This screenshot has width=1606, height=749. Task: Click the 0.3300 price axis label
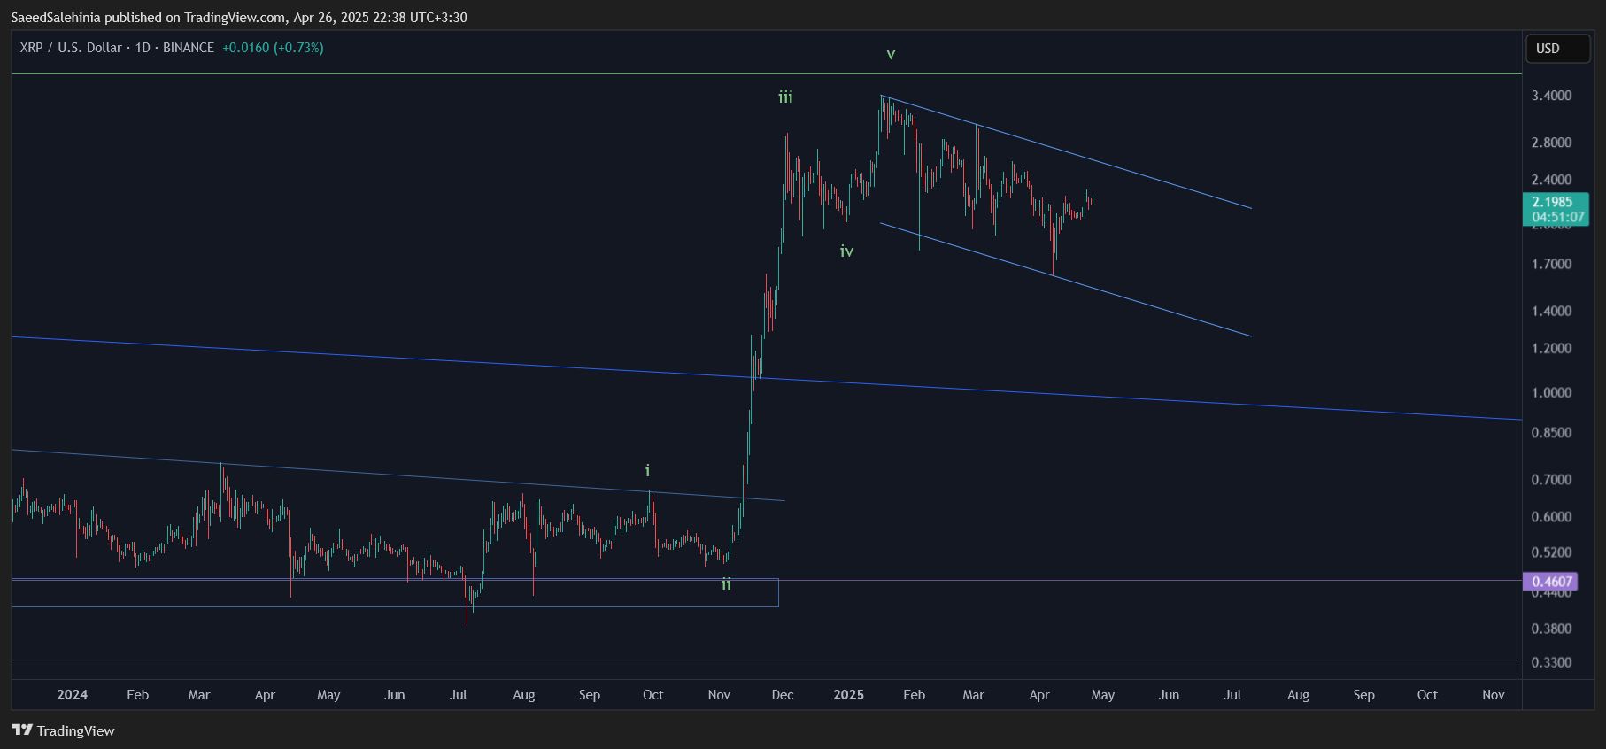1551,662
